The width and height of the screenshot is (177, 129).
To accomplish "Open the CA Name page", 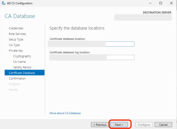I will tap(19, 62).
